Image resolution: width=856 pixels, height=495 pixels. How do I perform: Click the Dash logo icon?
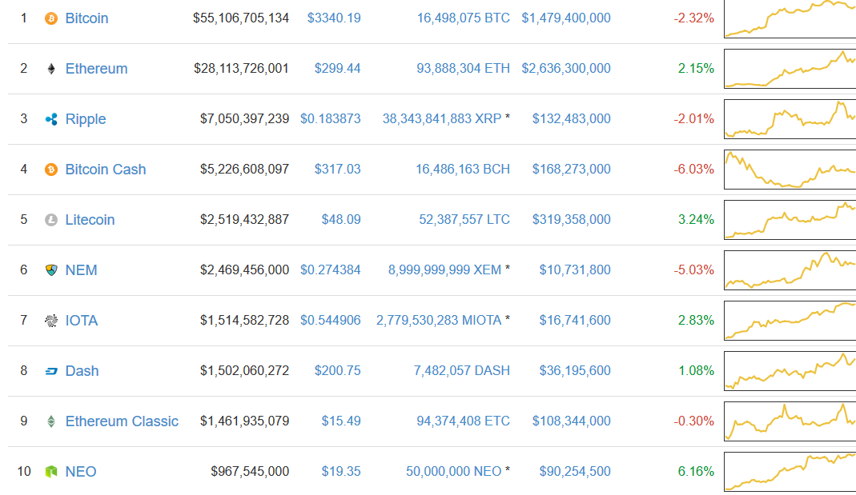tap(51, 371)
